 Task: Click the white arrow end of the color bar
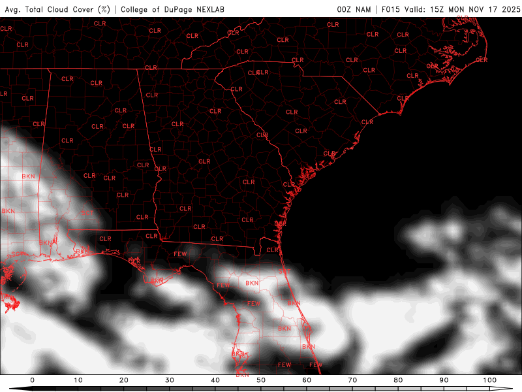point(501,389)
